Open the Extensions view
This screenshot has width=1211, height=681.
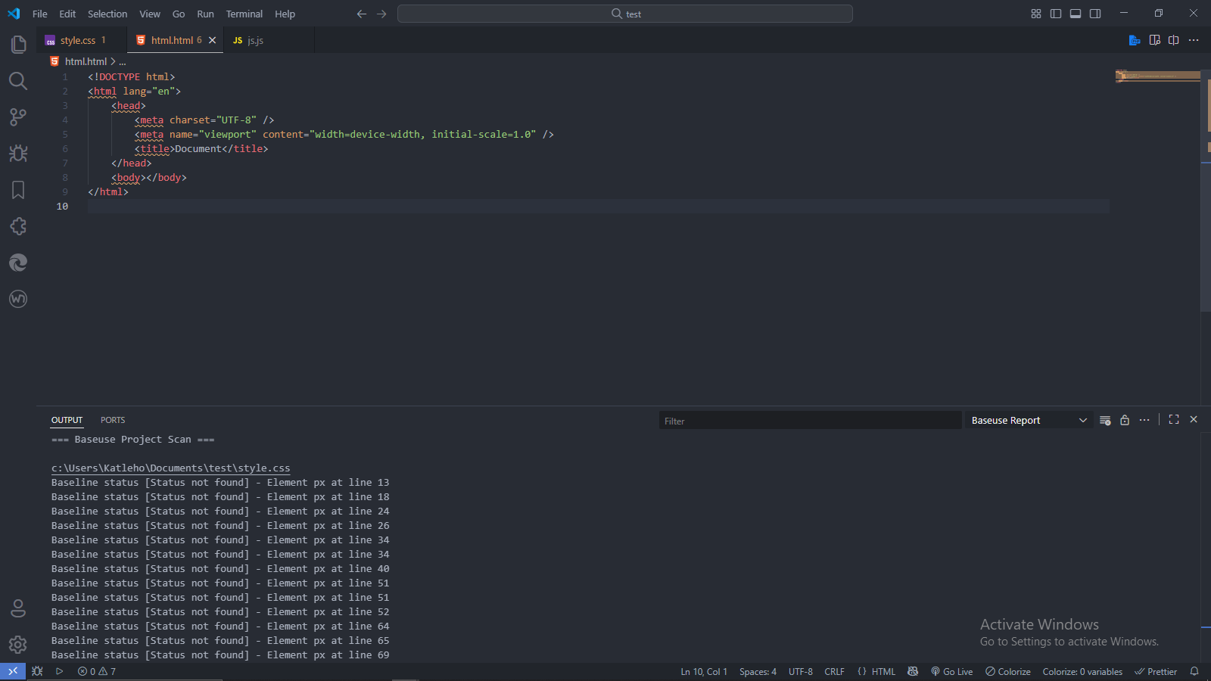18,226
